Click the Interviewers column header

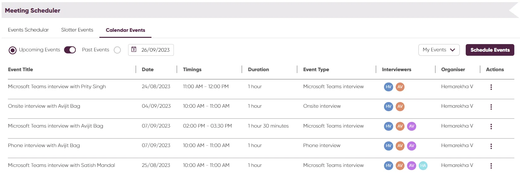pyautogui.click(x=397, y=70)
